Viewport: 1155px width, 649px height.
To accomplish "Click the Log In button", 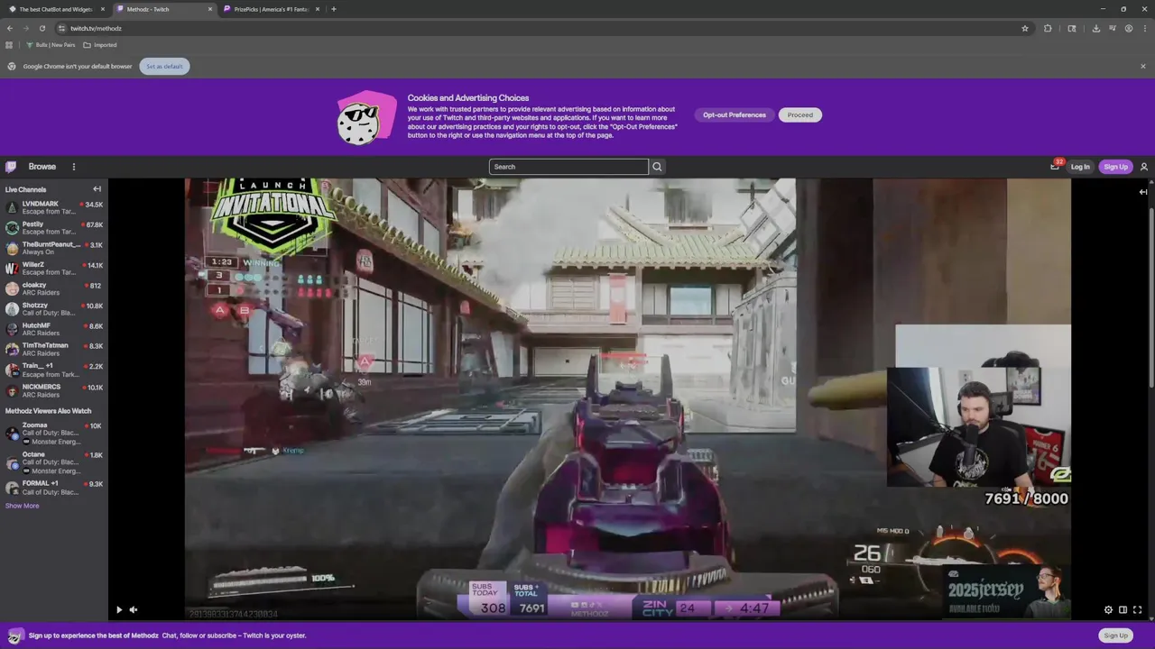I will pos(1080,167).
